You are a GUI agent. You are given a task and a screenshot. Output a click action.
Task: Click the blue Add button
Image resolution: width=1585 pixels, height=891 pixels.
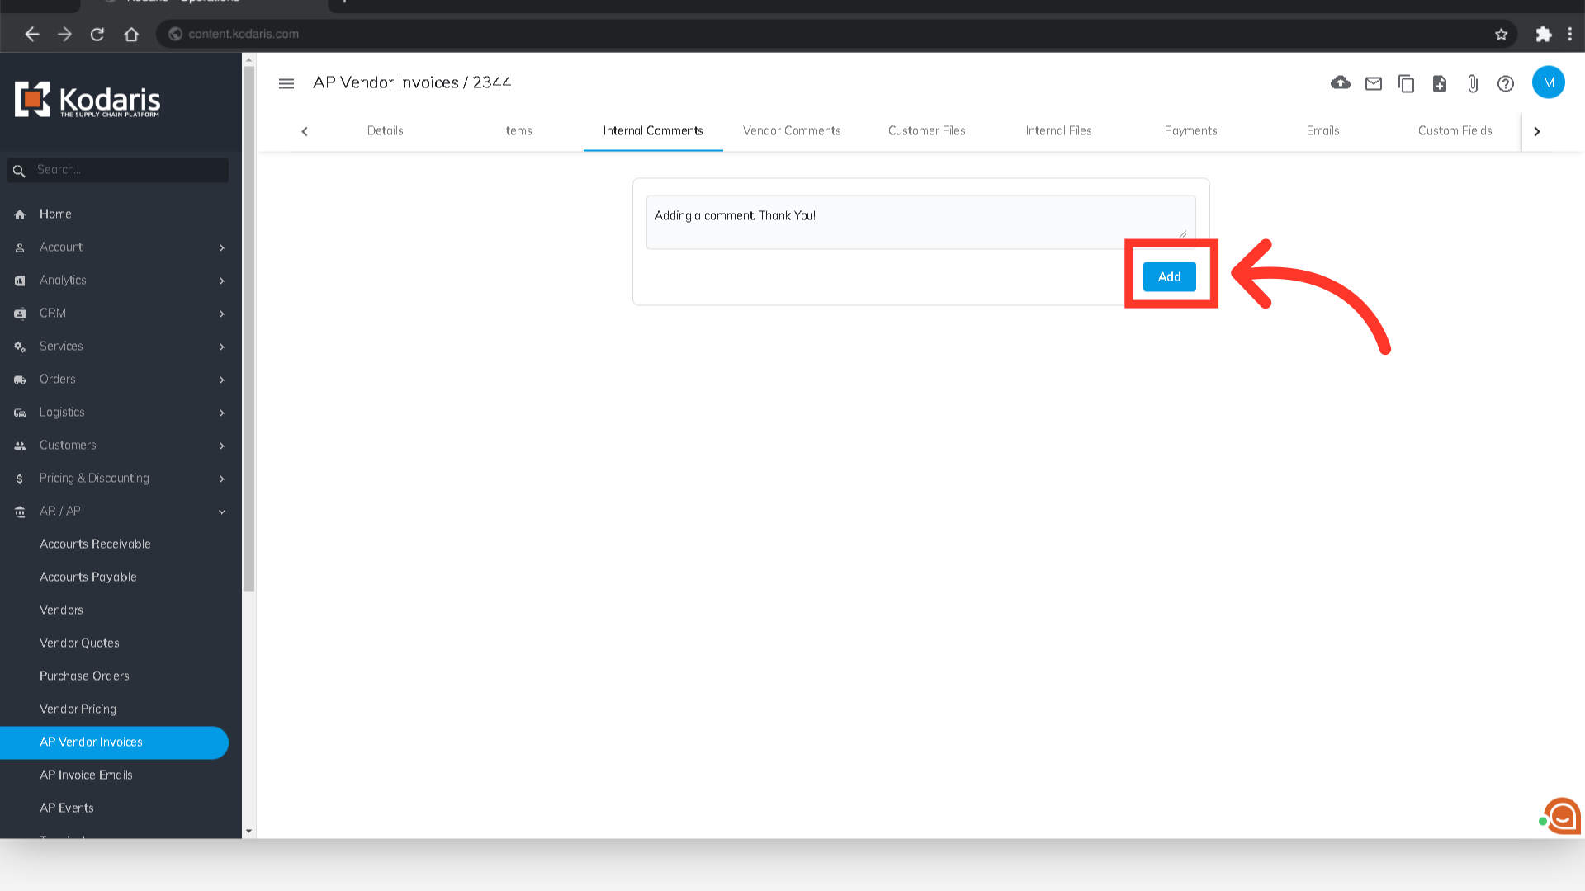[1169, 276]
